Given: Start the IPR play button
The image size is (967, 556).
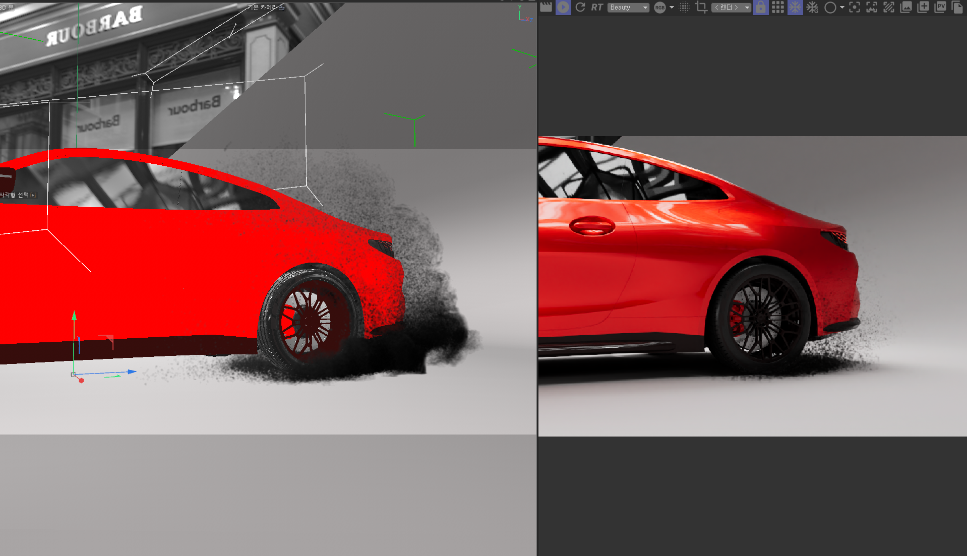Looking at the screenshot, I should pos(563,7).
